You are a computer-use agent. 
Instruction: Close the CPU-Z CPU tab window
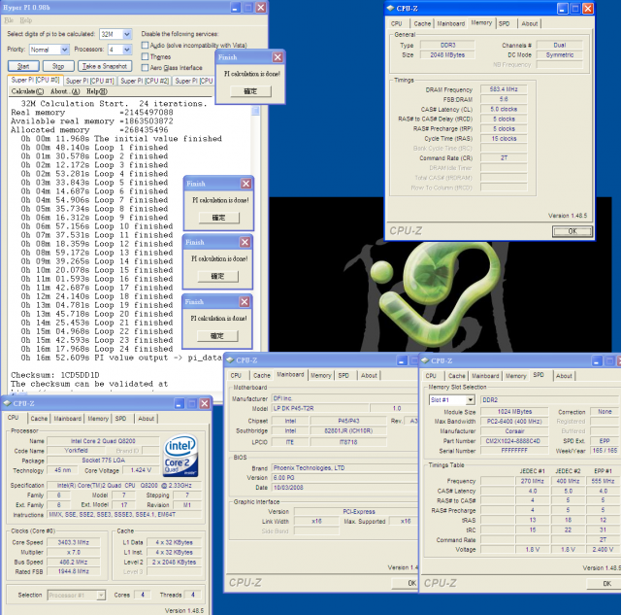[x=205, y=403]
